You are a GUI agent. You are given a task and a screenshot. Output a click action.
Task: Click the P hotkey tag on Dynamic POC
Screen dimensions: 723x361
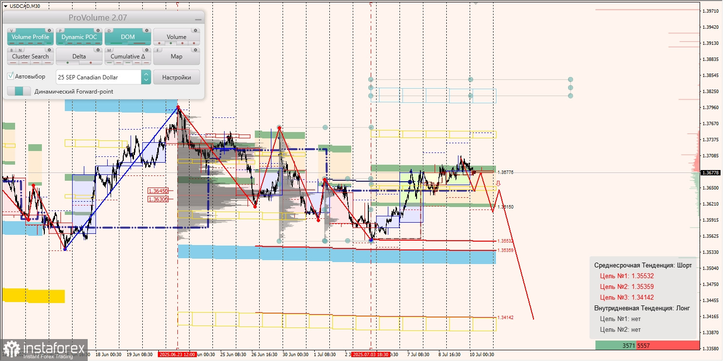pos(60,30)
